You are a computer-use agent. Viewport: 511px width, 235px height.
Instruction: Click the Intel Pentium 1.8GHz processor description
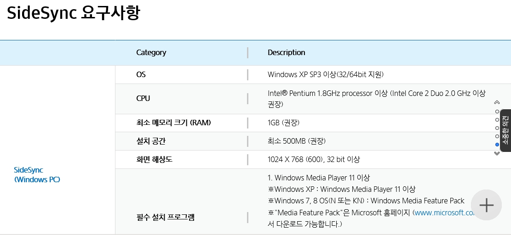(x=376, y=99)
